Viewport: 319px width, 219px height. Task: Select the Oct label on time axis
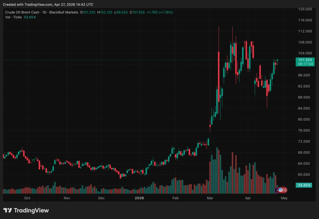[x=27, y=198]
